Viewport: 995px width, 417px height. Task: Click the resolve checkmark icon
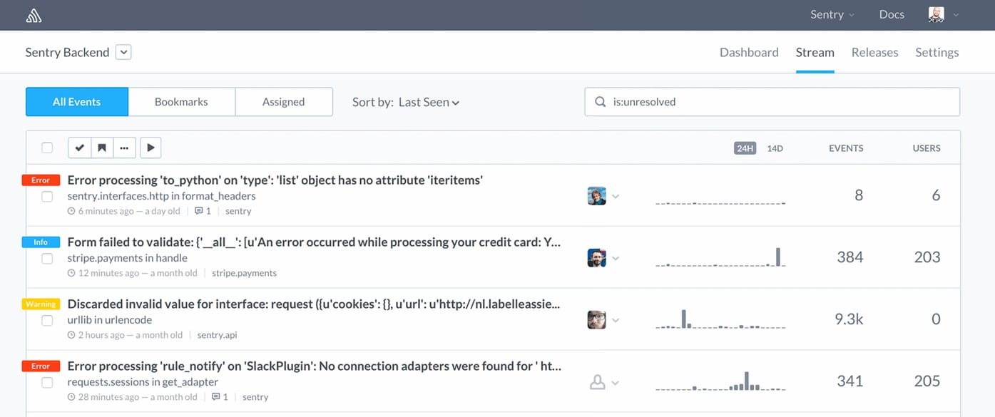[80, 148]
